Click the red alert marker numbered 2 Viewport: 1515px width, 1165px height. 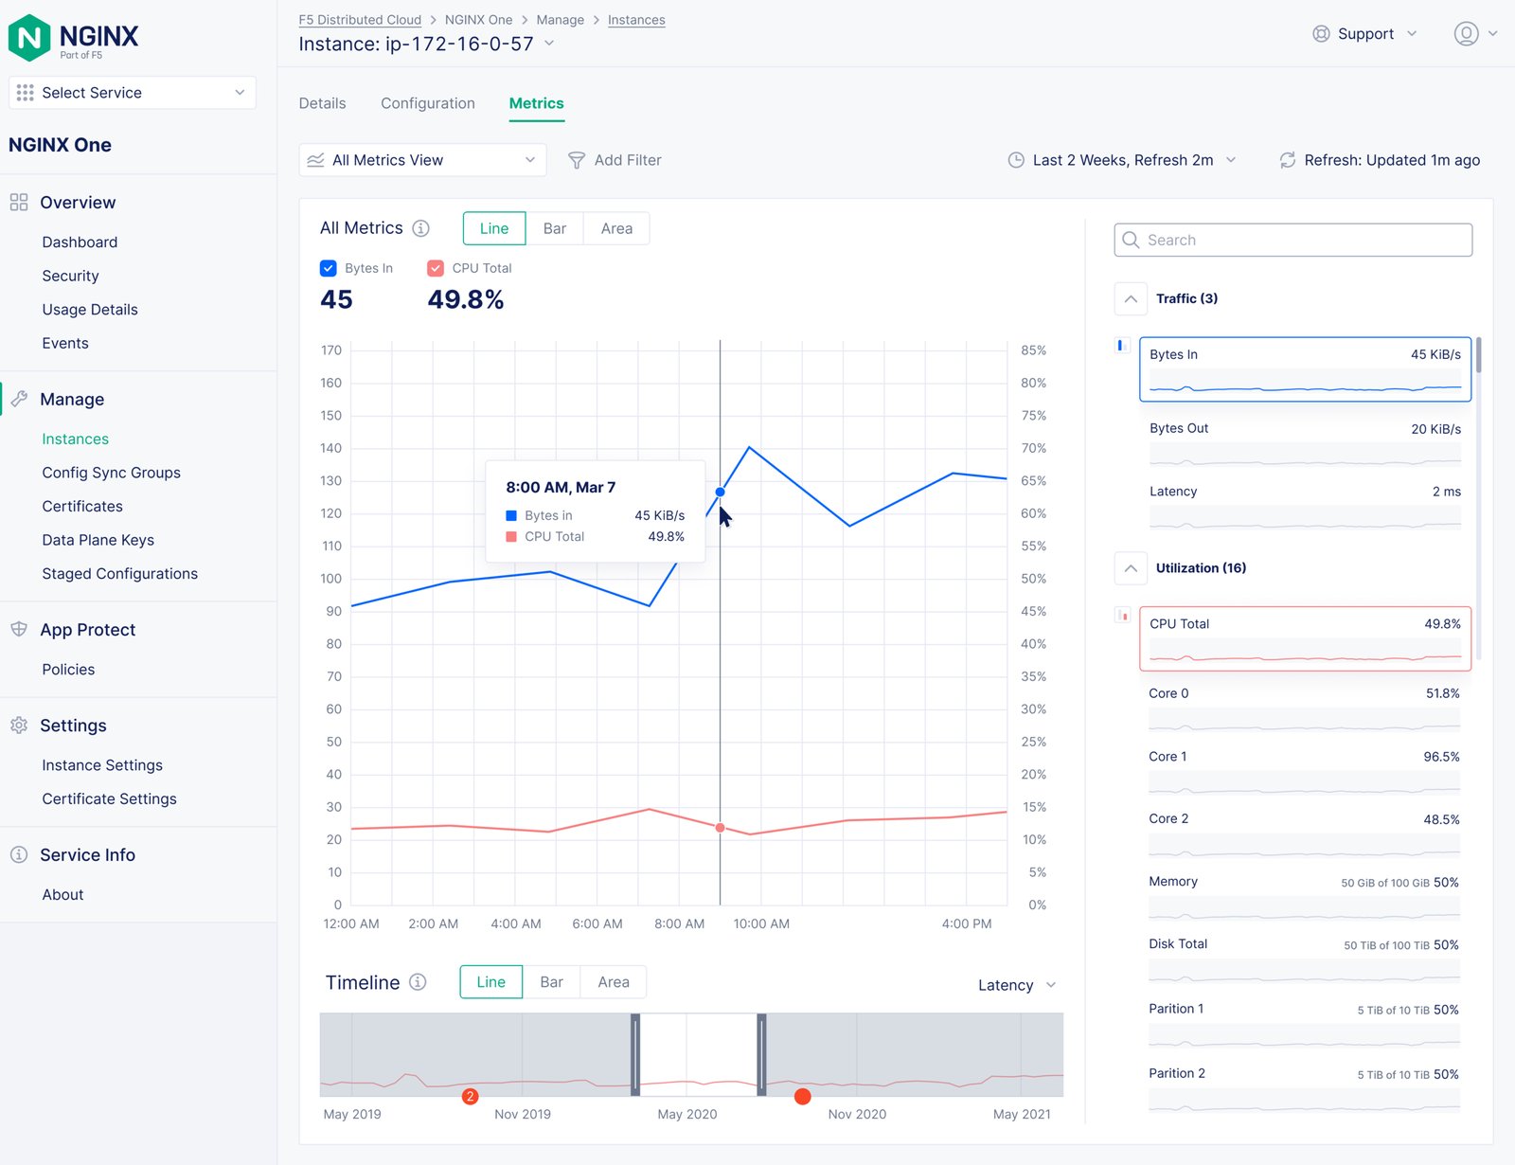tap(470, 1096)
